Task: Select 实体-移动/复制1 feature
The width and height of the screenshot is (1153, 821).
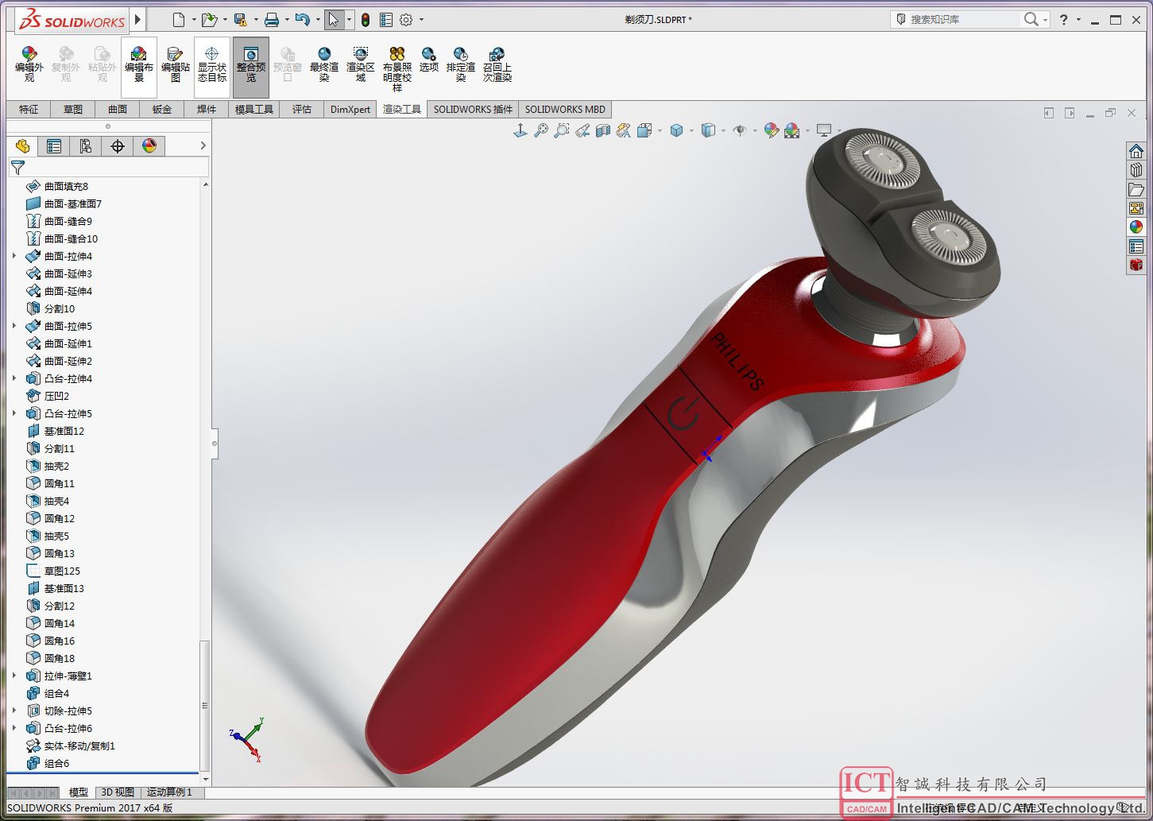Action: (x=71, y=745)
